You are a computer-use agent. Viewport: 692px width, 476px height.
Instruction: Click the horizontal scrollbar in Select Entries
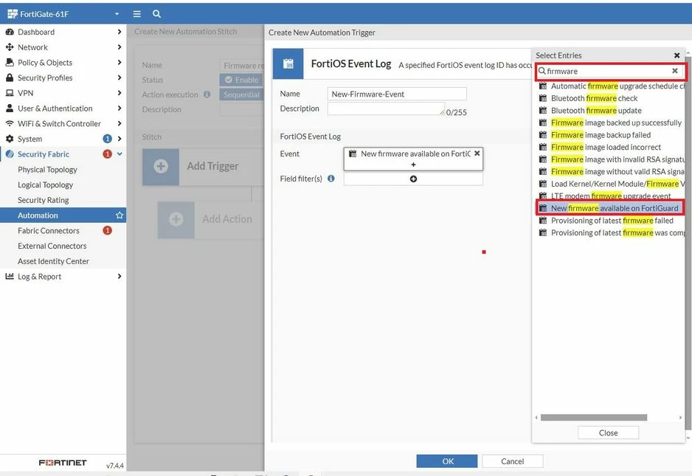pos(594,417)
